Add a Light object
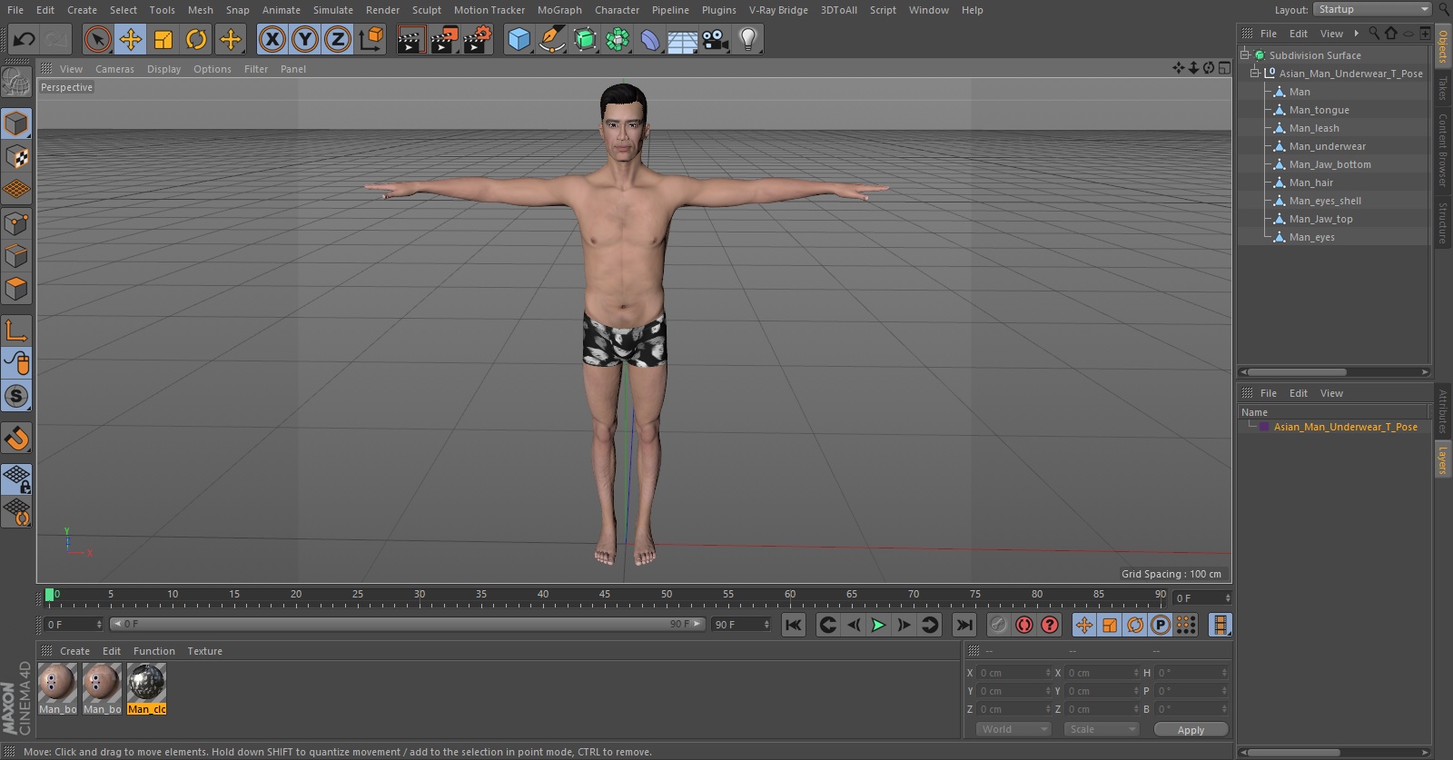The width and height of the screenshot is (1453, 760). [748, 39]
